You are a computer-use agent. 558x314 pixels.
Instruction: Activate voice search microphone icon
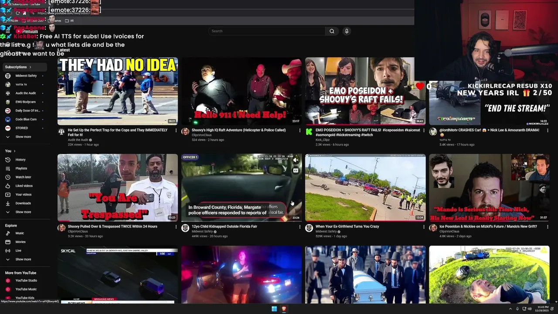[x=347, y=31]
